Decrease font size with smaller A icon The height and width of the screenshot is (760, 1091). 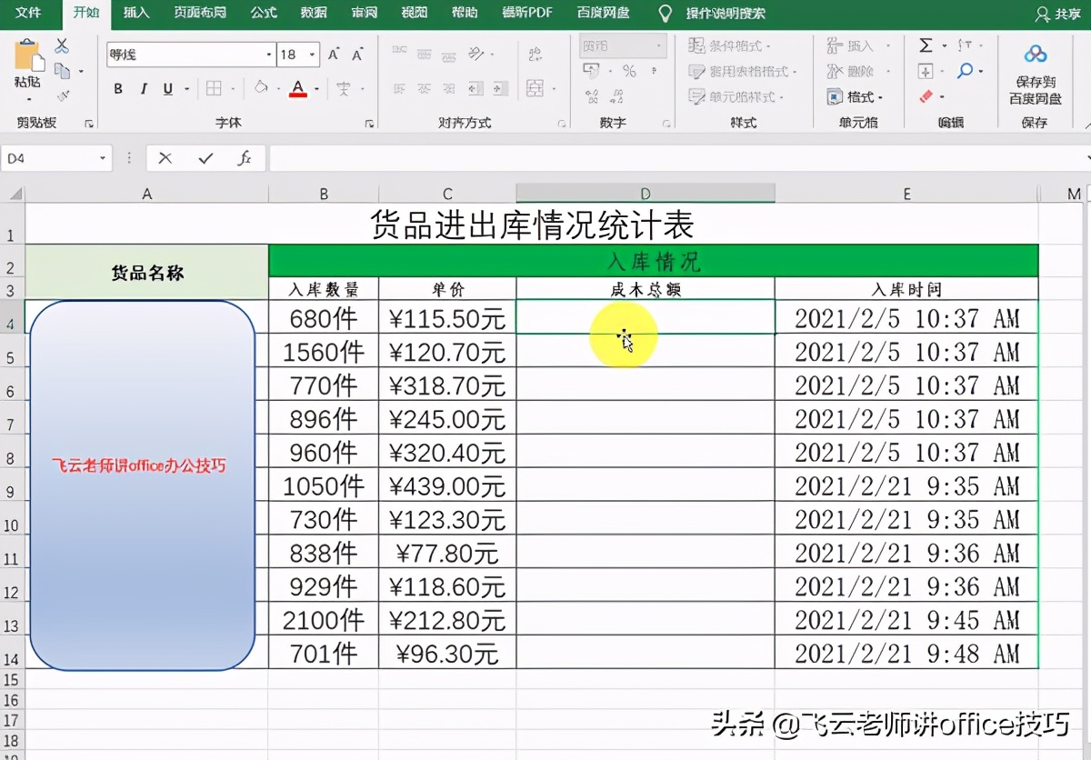click(x=357, y=55)
